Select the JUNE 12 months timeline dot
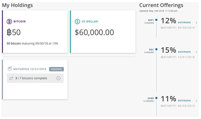This screenshot has height=119, width=201. click(x=156, y=98)
